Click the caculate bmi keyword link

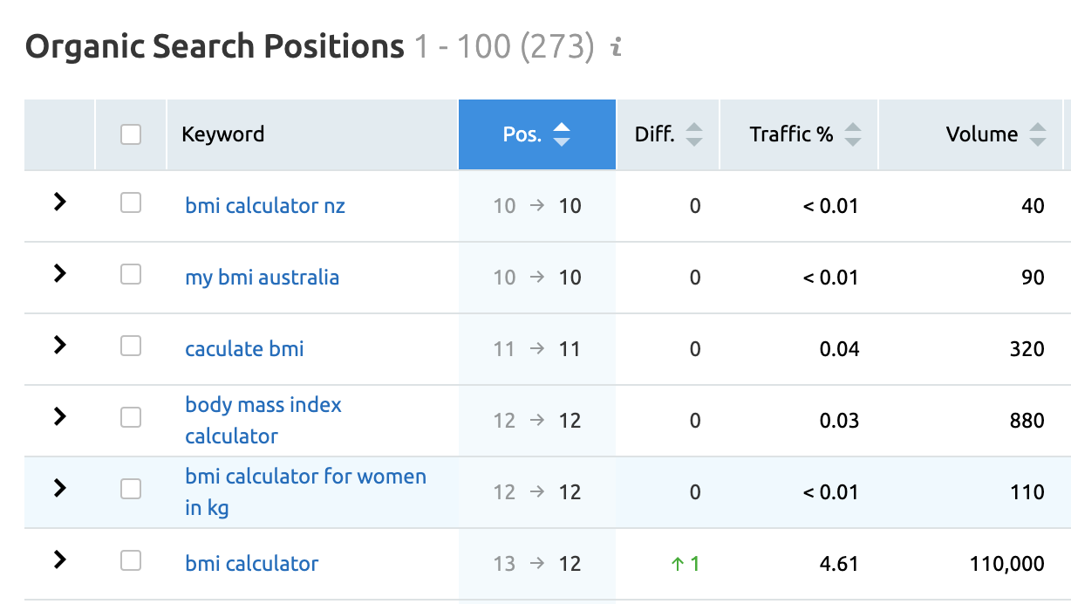tap(244, 349)
